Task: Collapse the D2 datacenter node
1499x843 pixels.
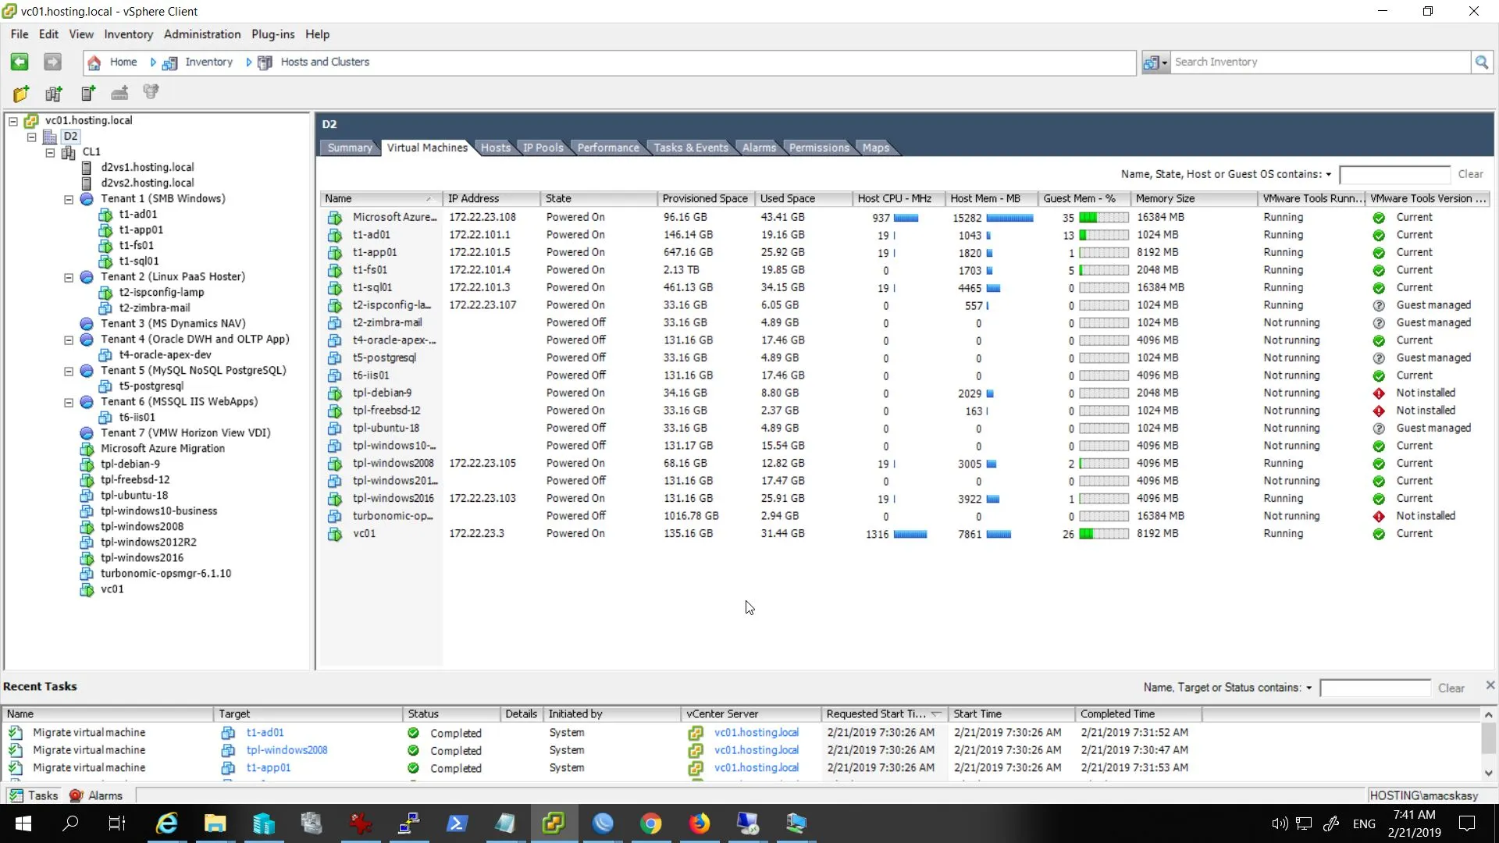Action: (32, 137)
